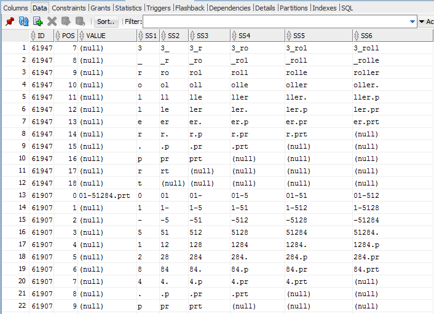Select cell '3_roll' in SS6 column
The width and height of the screenshot is (434, 314).
[x=393, y=48]
